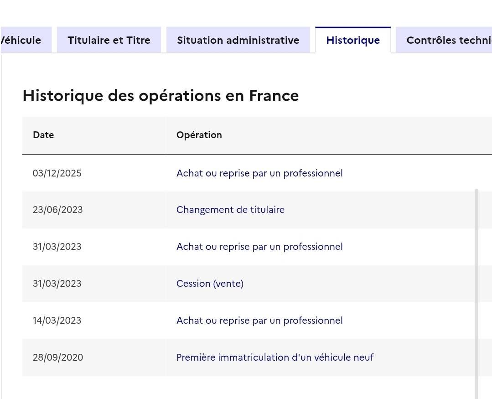Click the Changement de titulaire operation
492x399 pixels.
pyautogui.click(x=230, y=210)
